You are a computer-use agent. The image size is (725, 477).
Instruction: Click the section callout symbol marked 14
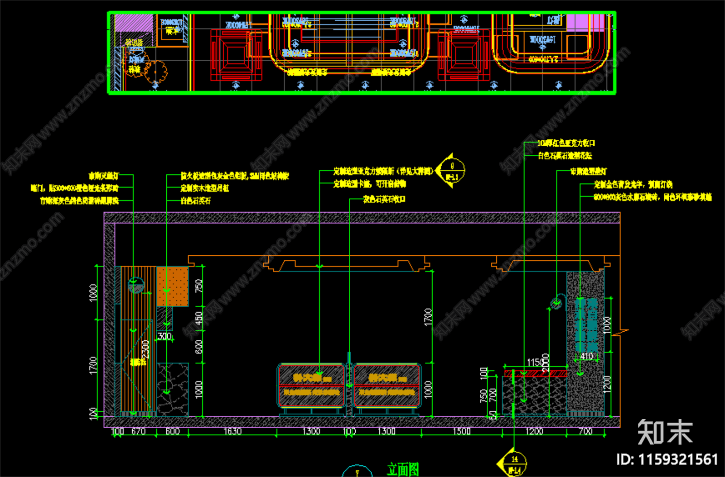click(512, 463)
